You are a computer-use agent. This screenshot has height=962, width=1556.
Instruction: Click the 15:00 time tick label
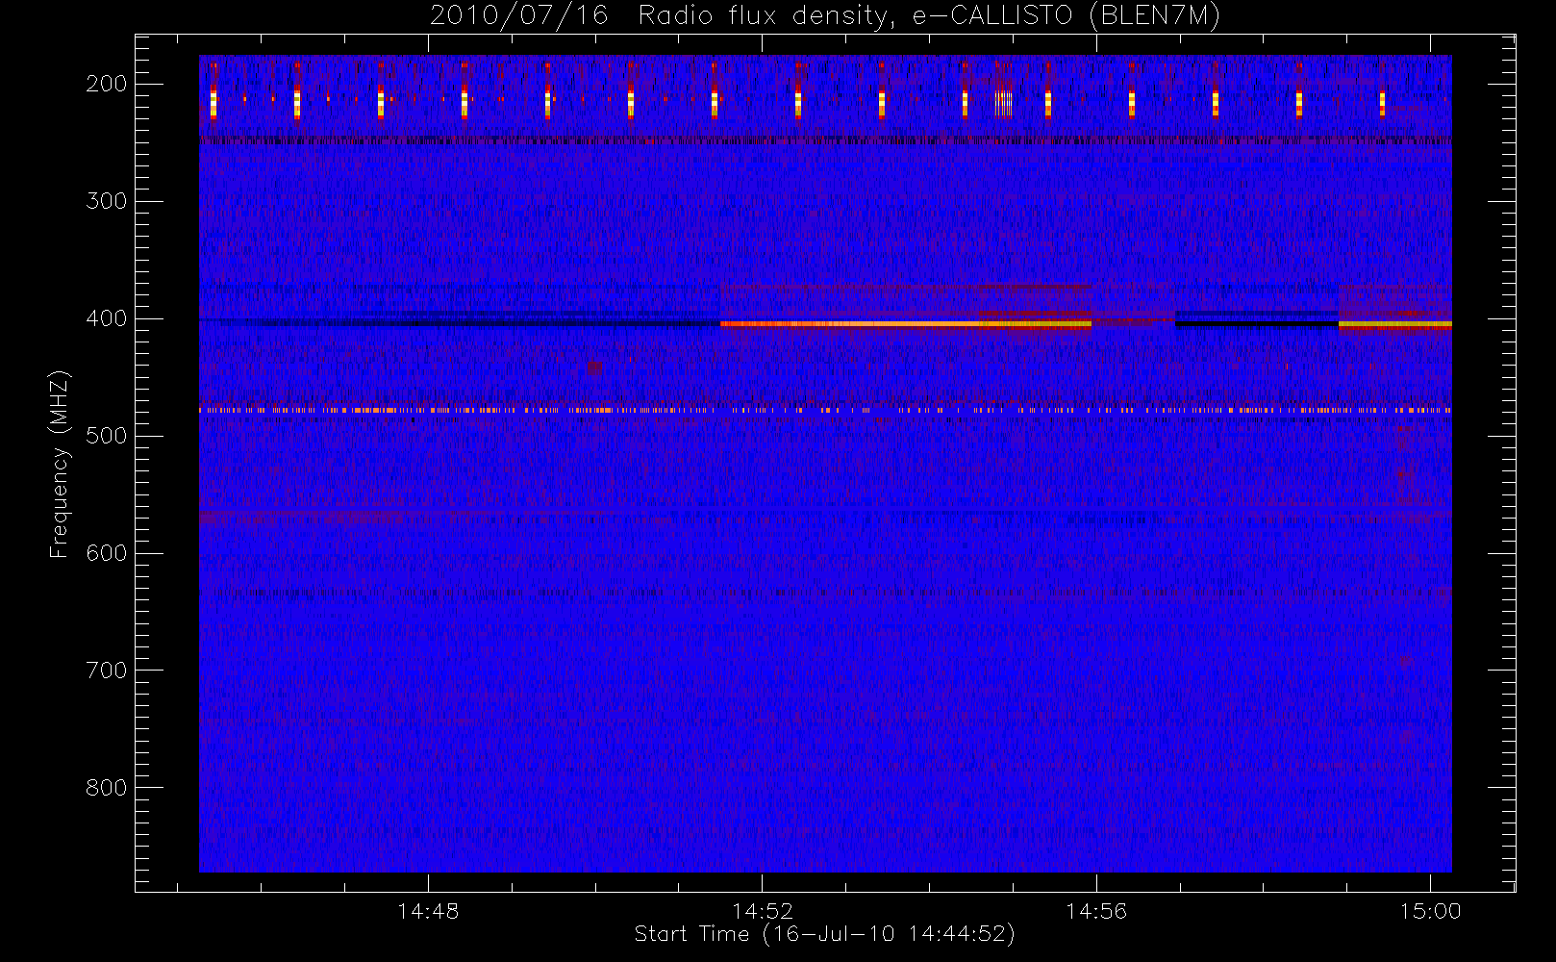[1430, 911]
